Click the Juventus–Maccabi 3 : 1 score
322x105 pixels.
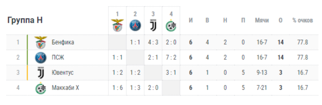pyautogui.click(x=171, y=73)
